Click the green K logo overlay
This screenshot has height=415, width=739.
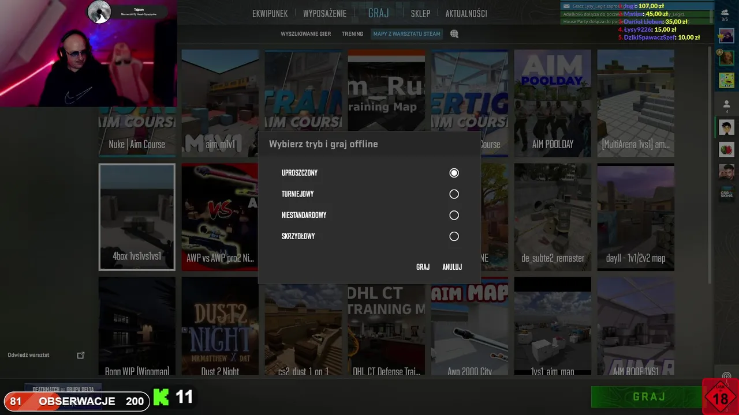tap(161, 397)
